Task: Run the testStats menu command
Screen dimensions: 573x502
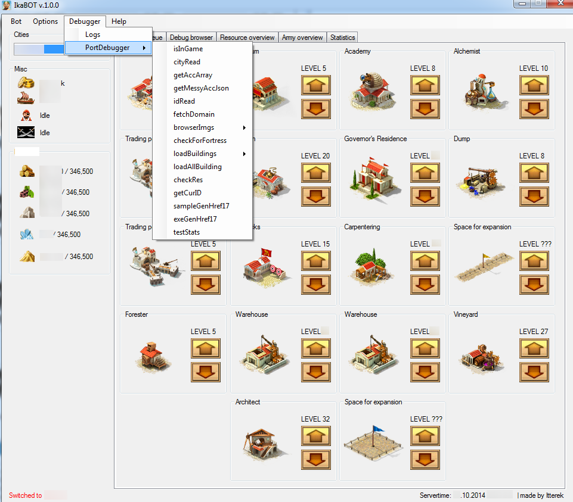Action: (x=187, y=232)
